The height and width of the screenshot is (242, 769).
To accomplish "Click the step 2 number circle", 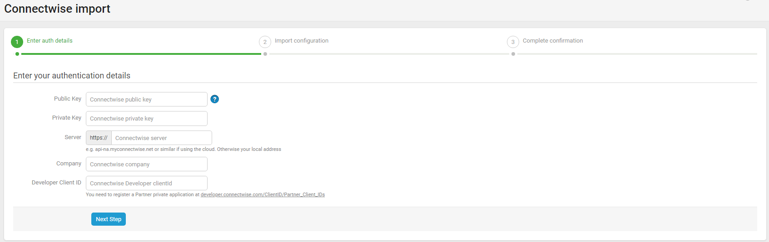I will (x=265, y=42).
